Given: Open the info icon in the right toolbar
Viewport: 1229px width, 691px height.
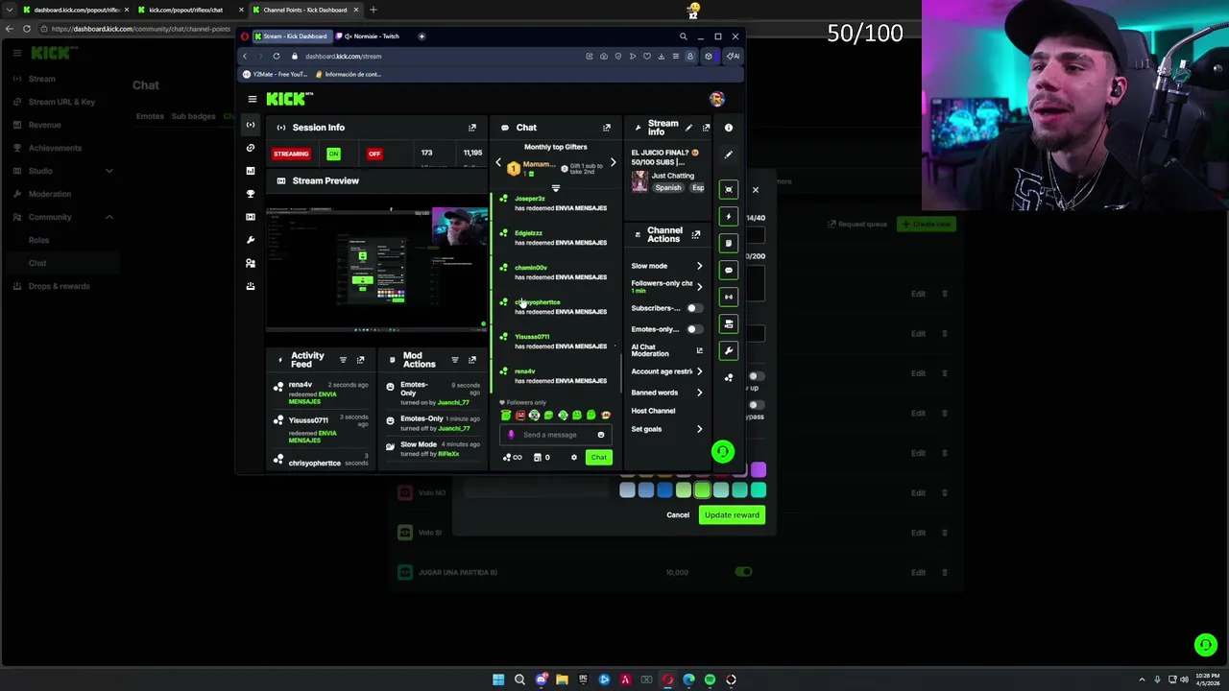Looking at the screenshot, I should click(729, 128).
